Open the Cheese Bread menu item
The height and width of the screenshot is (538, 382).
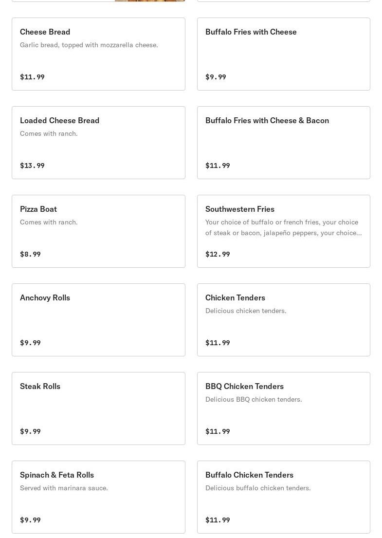98,54
